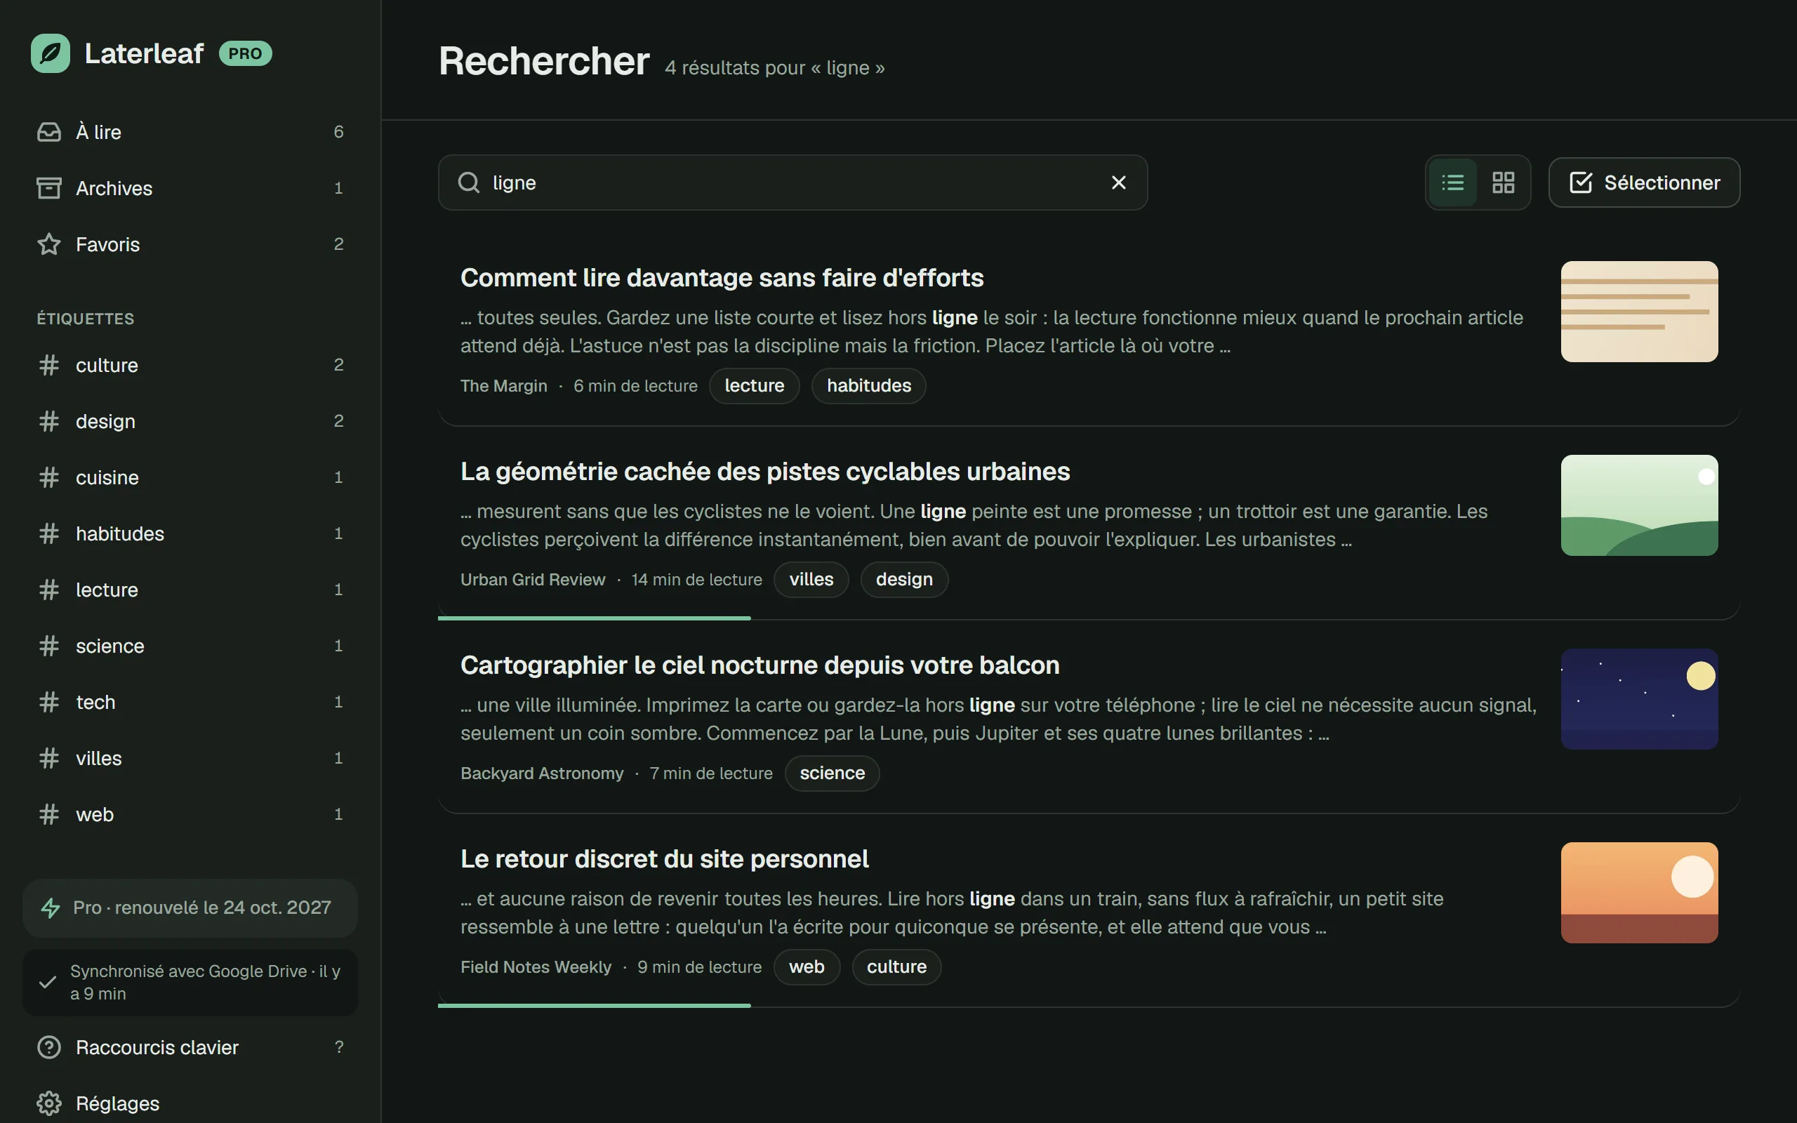Open the À lire section
Viewport: 1797px width, 1123px height.
click(x=190, y=132)
